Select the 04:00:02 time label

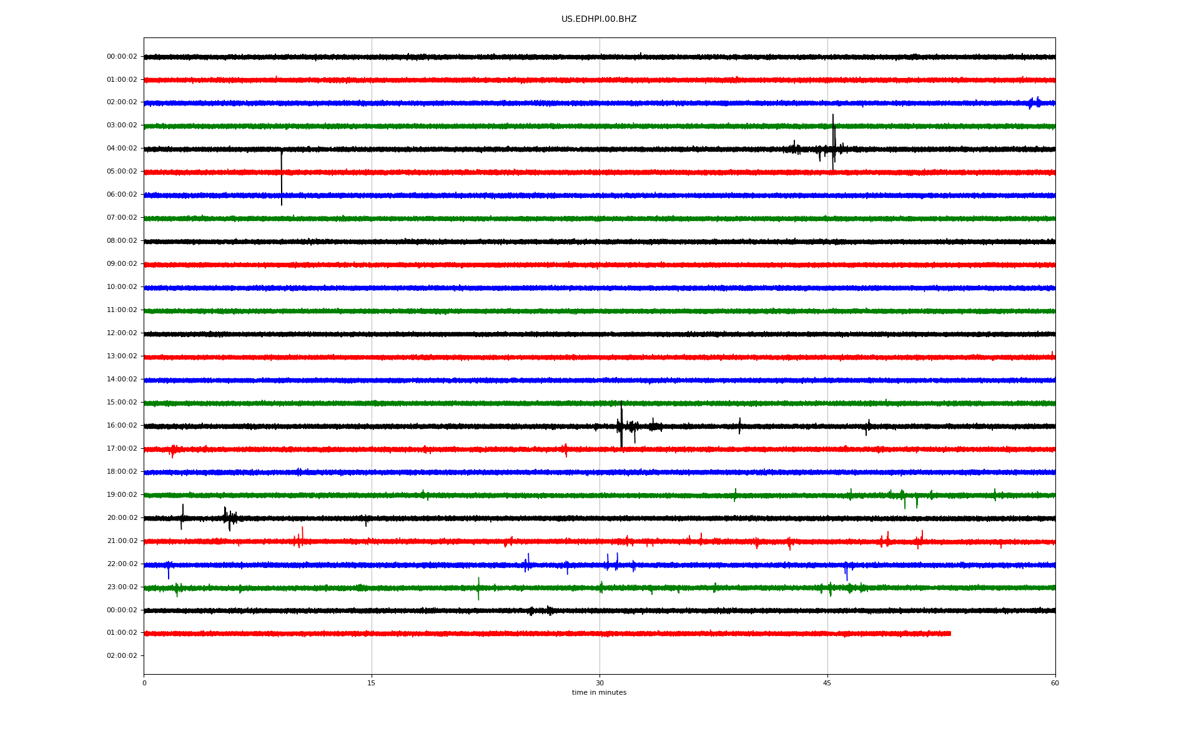[122, 149]
